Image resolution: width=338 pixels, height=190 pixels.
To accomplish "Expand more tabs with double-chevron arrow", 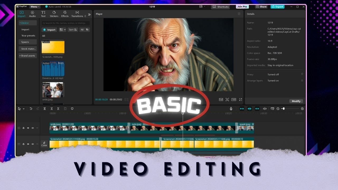I will point(89,15).
